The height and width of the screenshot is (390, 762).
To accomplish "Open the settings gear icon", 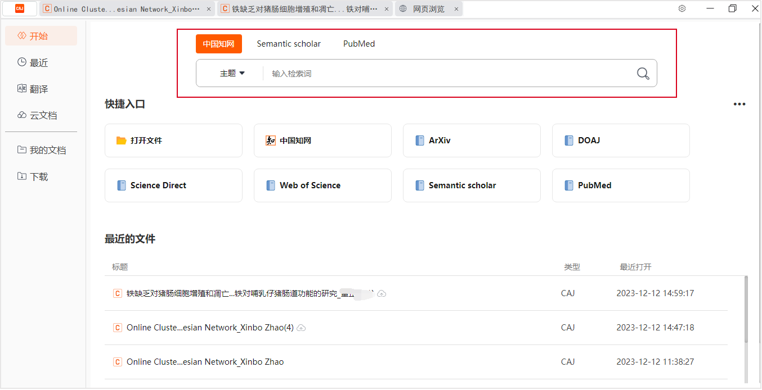I will click(x=682, y=8).
